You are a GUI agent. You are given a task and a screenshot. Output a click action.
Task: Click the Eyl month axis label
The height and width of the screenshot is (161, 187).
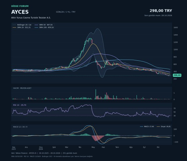point(144,147)
